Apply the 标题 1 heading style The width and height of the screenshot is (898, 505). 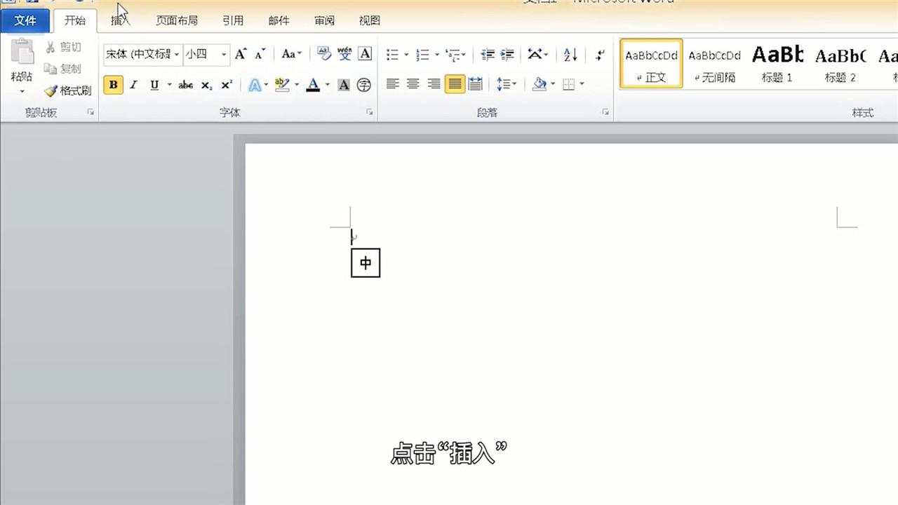[x=777, y=64]
